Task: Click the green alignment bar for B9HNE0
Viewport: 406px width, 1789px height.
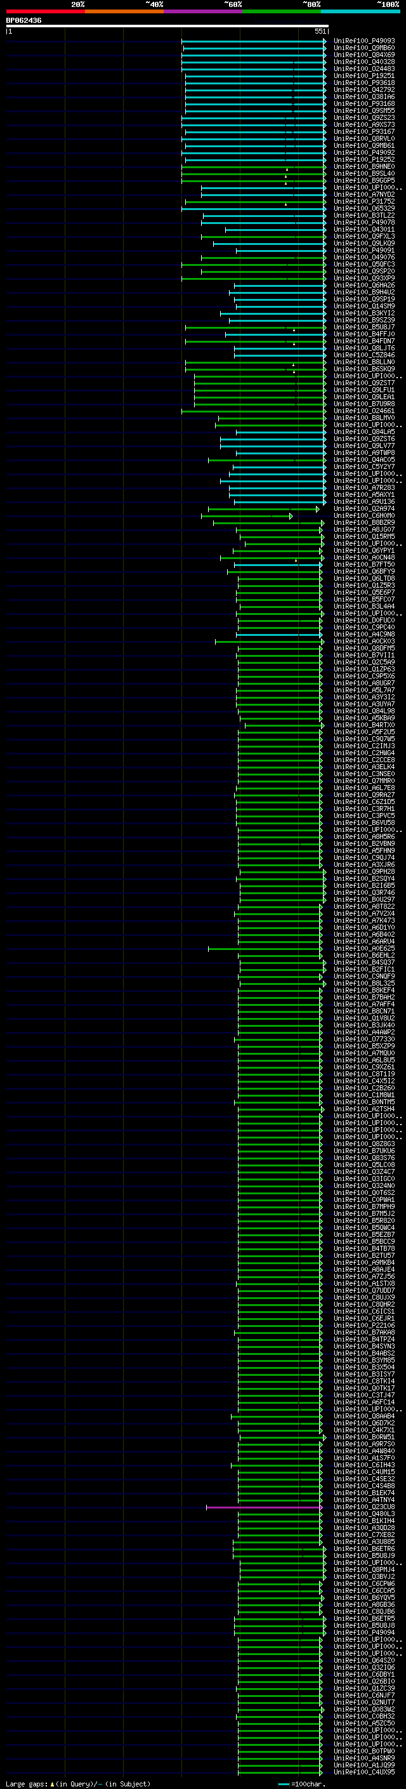Action: click(x=253, y=167)
